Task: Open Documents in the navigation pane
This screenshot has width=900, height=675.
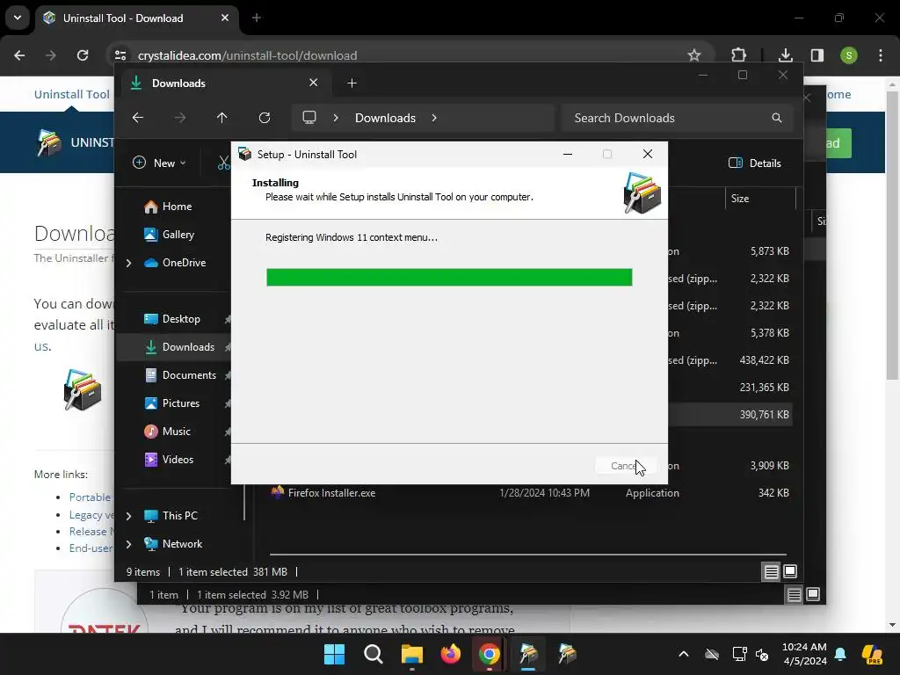Action: click(180, 374)
